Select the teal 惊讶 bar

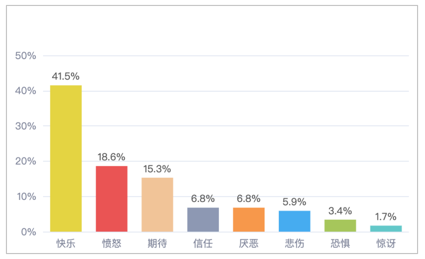386,229
